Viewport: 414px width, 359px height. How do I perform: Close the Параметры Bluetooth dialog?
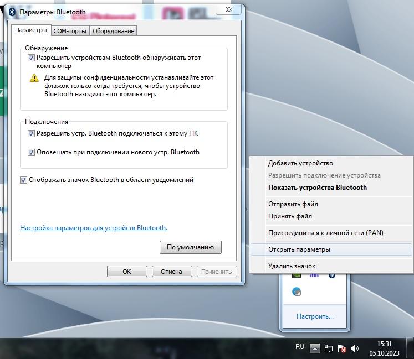(x=229, y=10)
